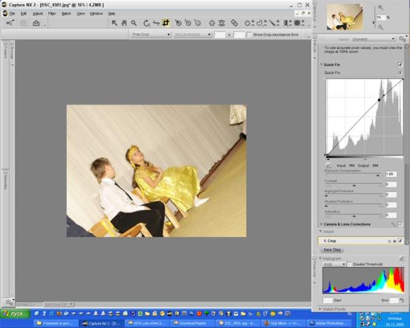Select the Color Control Point tool

[x=212, y=23]
